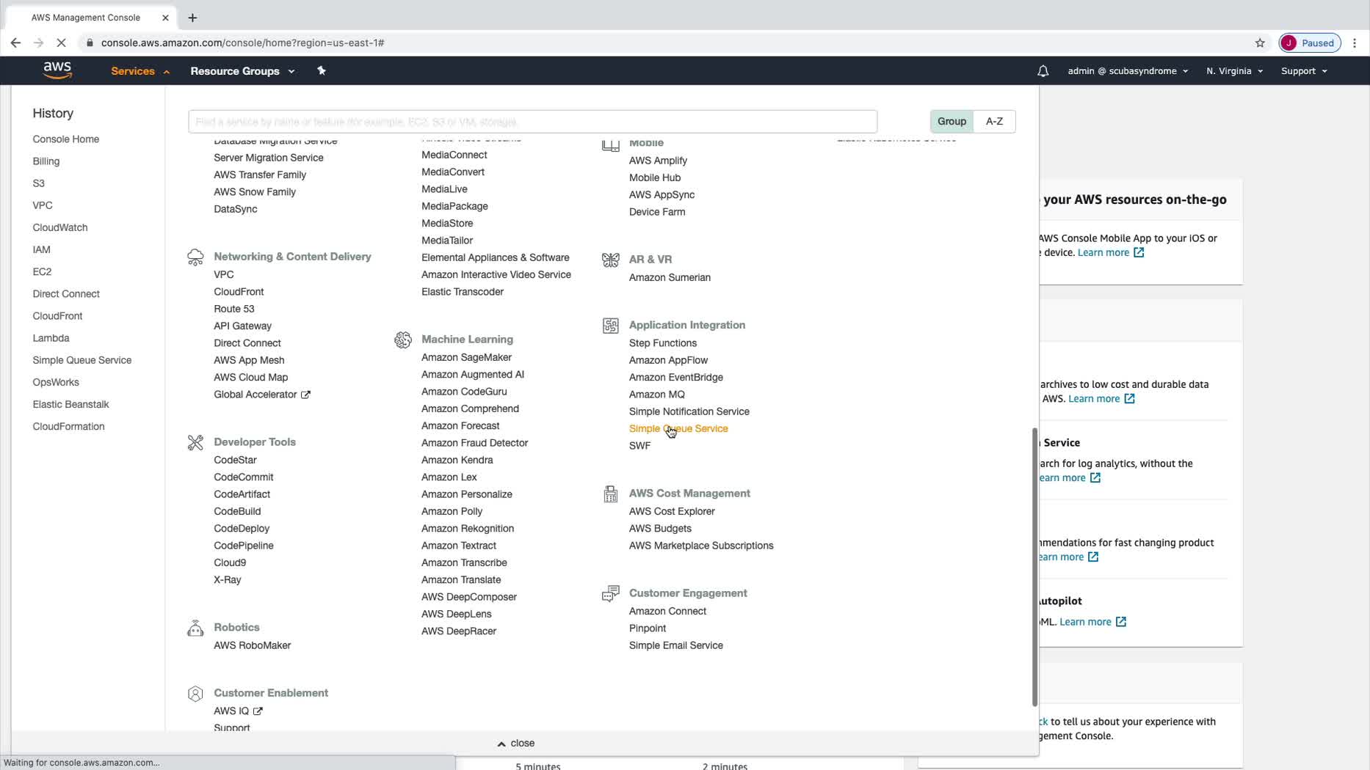Click the Developer Tools icon
The height and width of the screenshot is (770, 1370).
[x=195, y=442]
